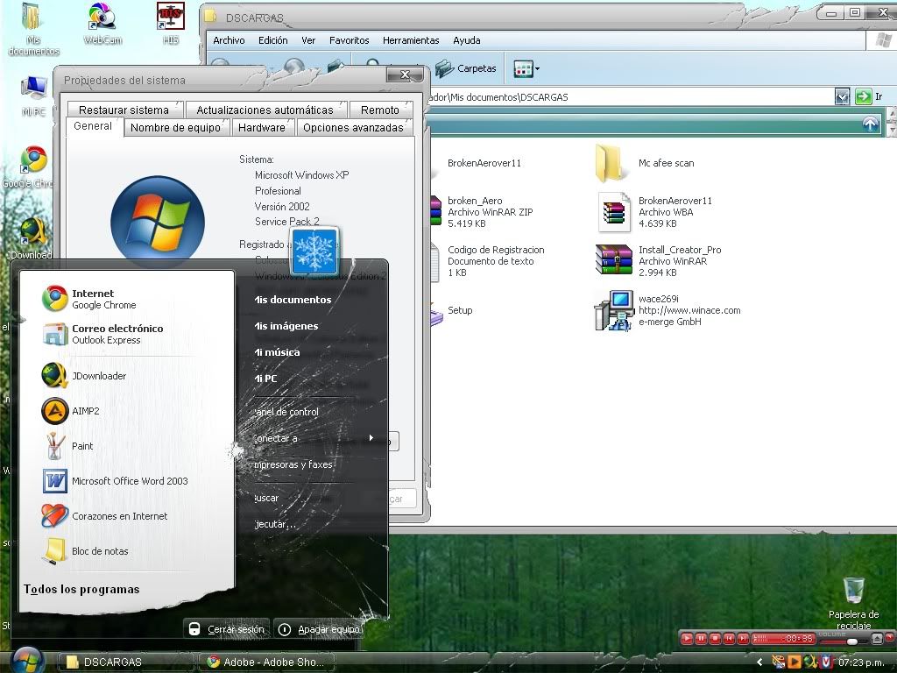The image size is (897, 673).
Task: Click the media player eject button
Action: [x=876, y=639]
